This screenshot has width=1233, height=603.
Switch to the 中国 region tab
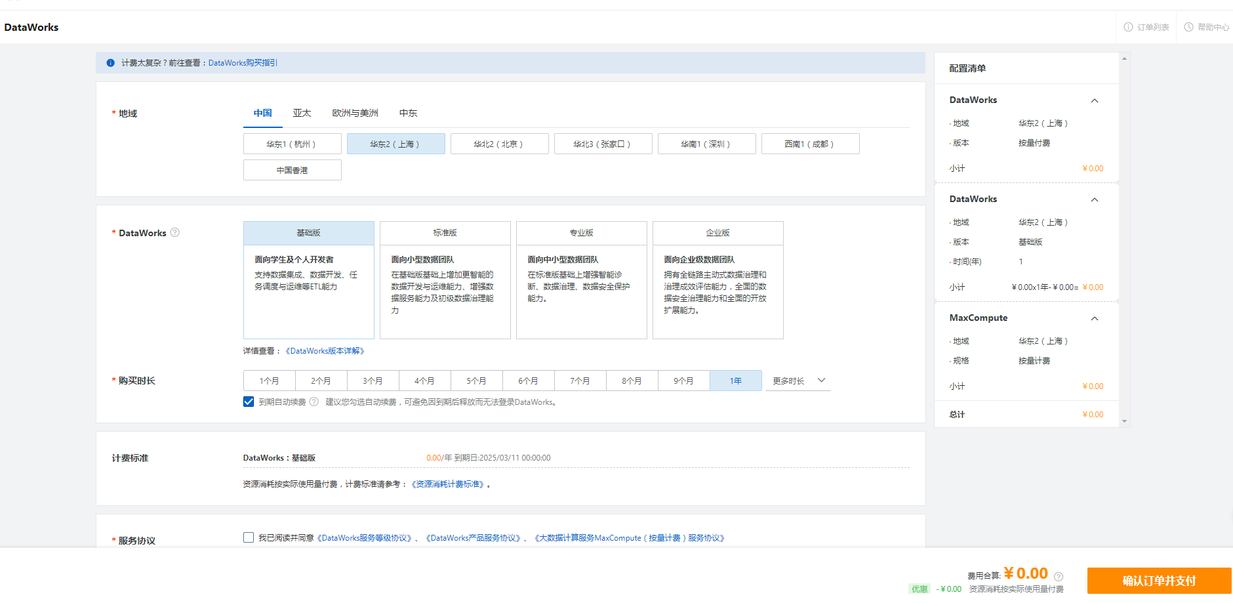(263, 113)
